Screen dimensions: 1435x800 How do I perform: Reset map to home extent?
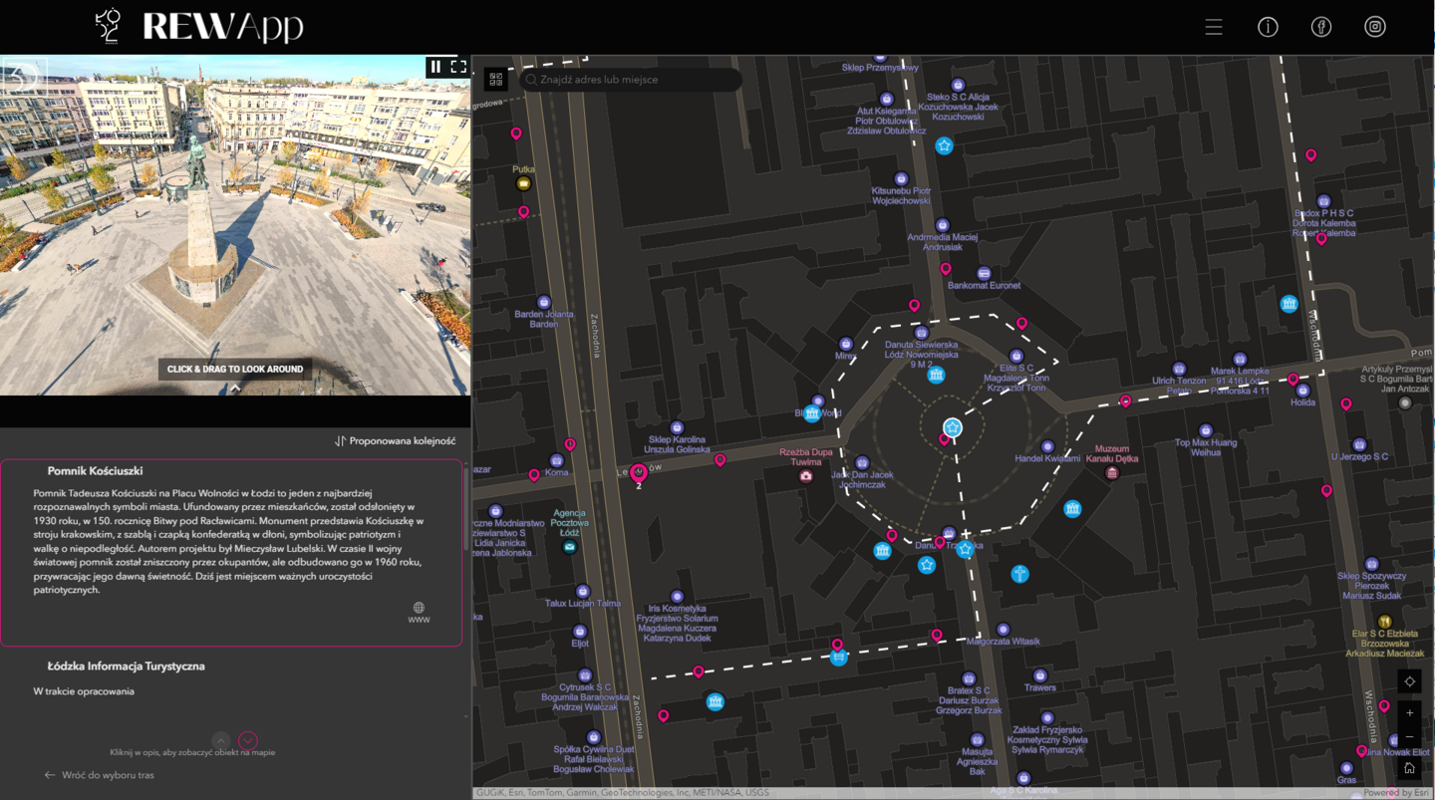click(1409, 768)
